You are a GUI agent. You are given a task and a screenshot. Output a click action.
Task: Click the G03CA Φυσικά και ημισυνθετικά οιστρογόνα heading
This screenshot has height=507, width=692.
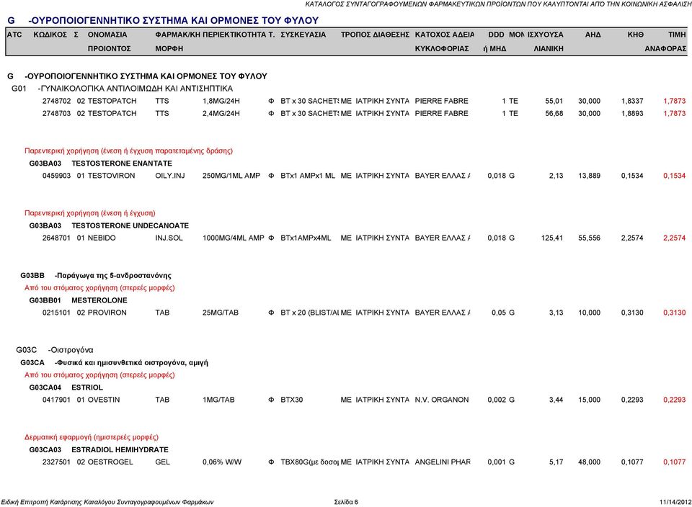point(115,363)
